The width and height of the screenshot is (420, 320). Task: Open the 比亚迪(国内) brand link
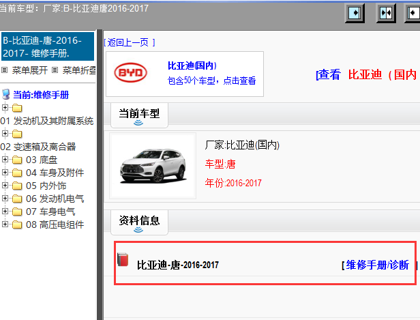click(192, 66)
